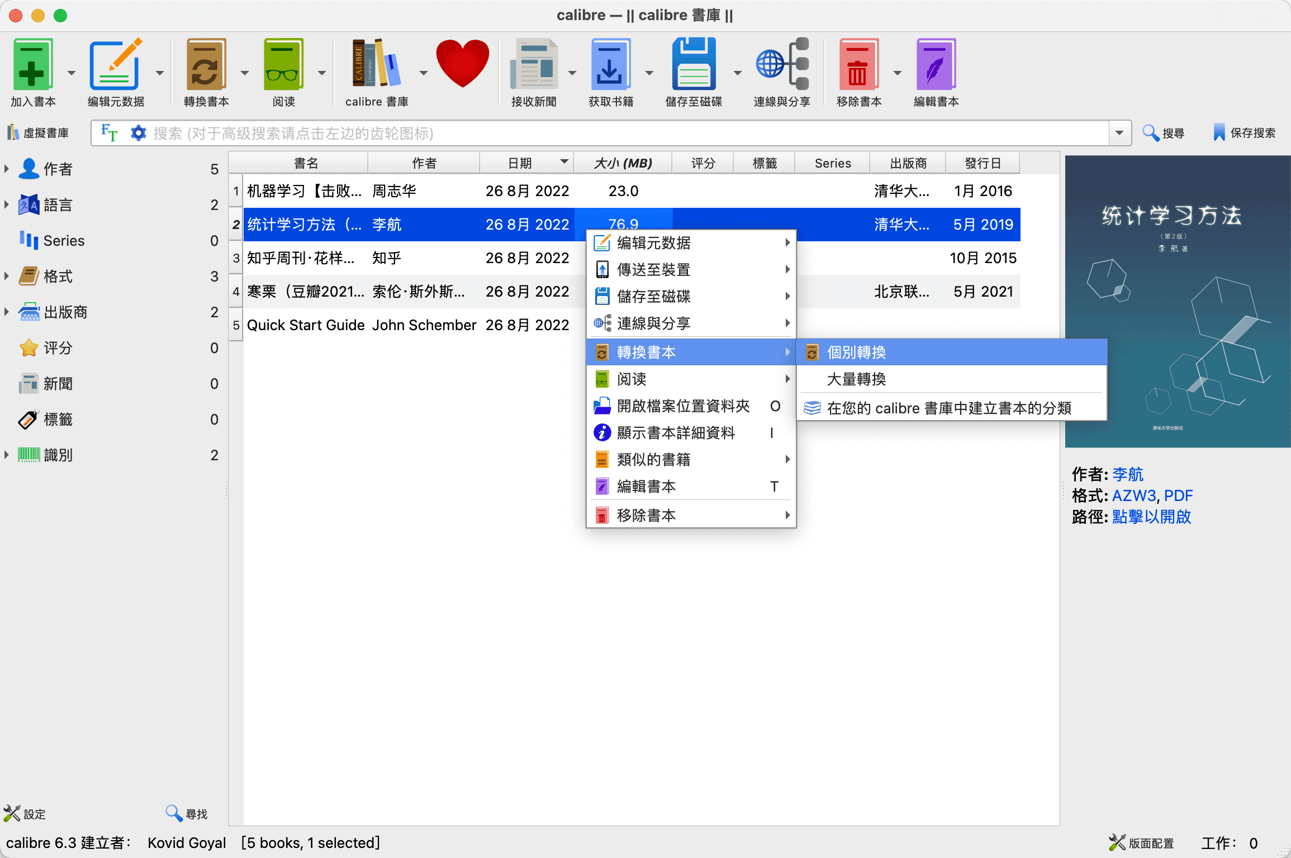Click the PDF format link
This screenshot has height=858, width=1291.
(x=1179, y=495)
